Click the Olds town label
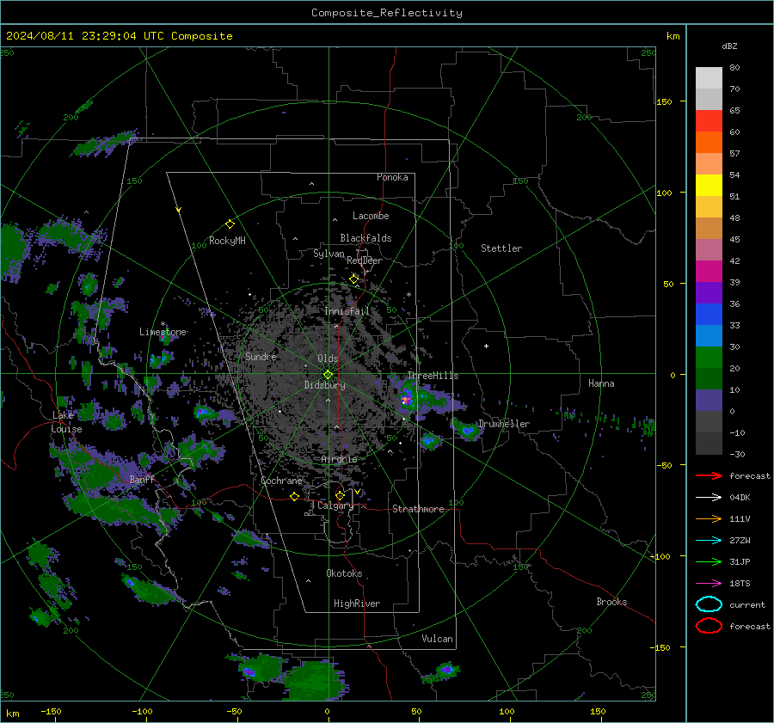Viewport: 774px width, 723px height. click(x=328, y=358)
